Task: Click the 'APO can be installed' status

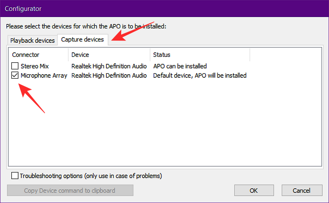Action: (x=180, y=66)
